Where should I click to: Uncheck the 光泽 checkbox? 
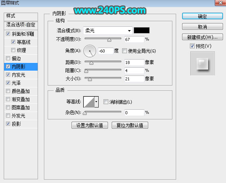[x=8, y=83]
